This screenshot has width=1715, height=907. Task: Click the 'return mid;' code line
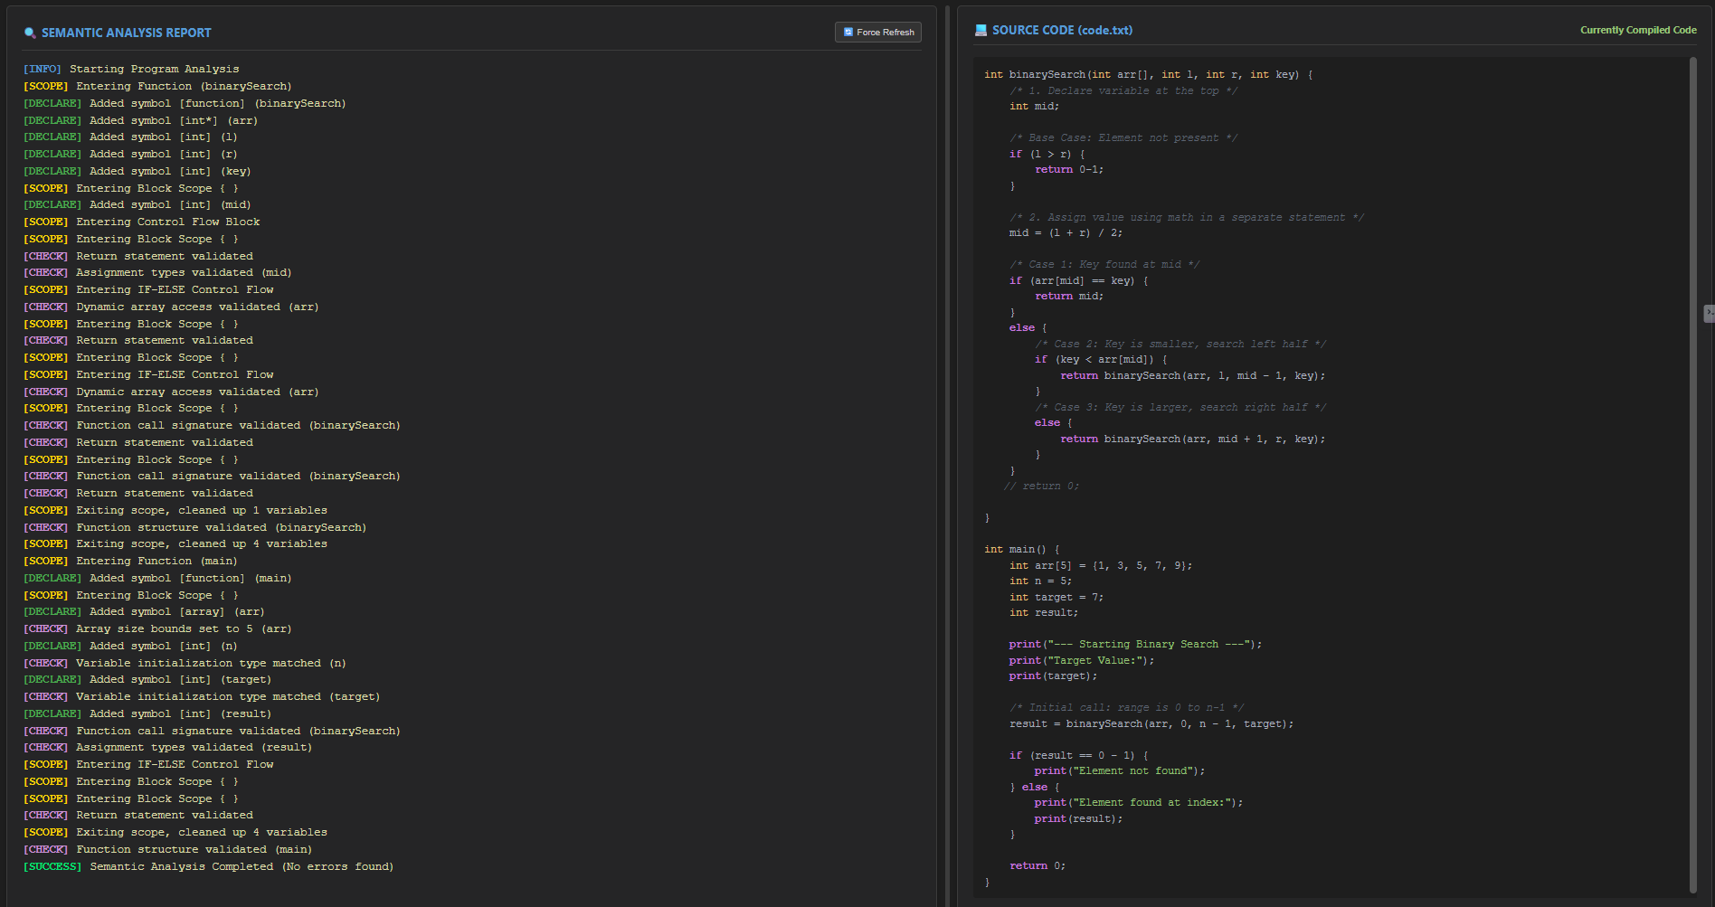[x=1069, y=296]
